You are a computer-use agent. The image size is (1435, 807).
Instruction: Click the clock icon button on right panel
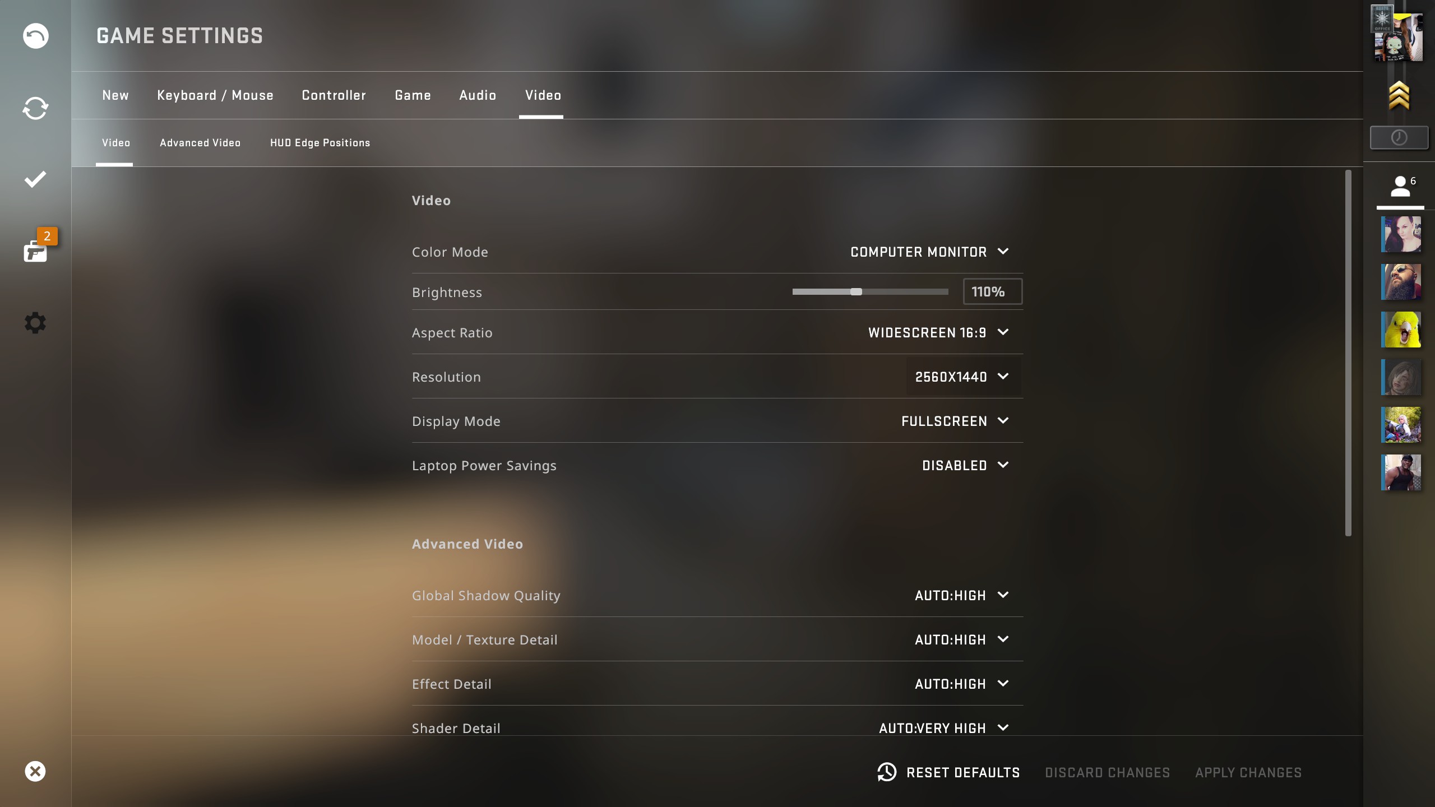click(1399, 137)
